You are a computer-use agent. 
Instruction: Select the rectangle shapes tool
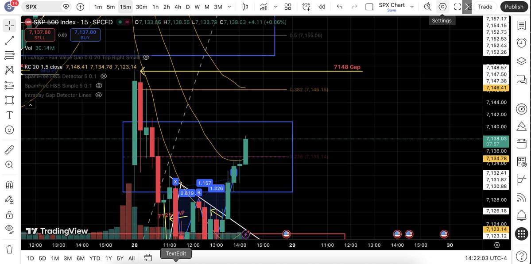pyautogui.click(x=9, y=100)
